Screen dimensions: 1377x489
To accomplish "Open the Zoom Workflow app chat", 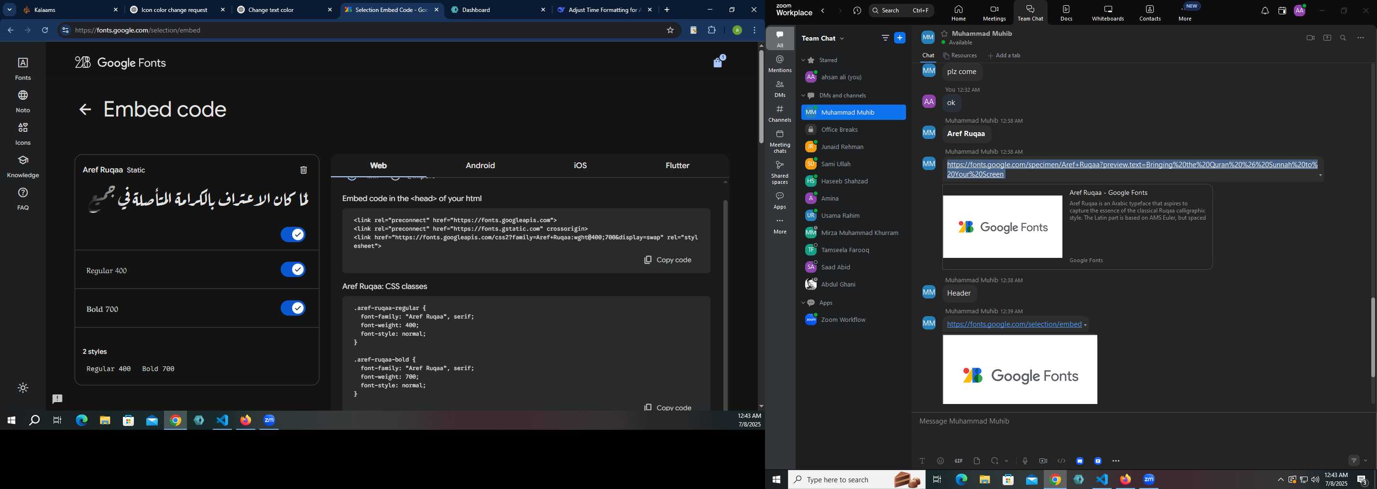I will [x=853, y=320].
